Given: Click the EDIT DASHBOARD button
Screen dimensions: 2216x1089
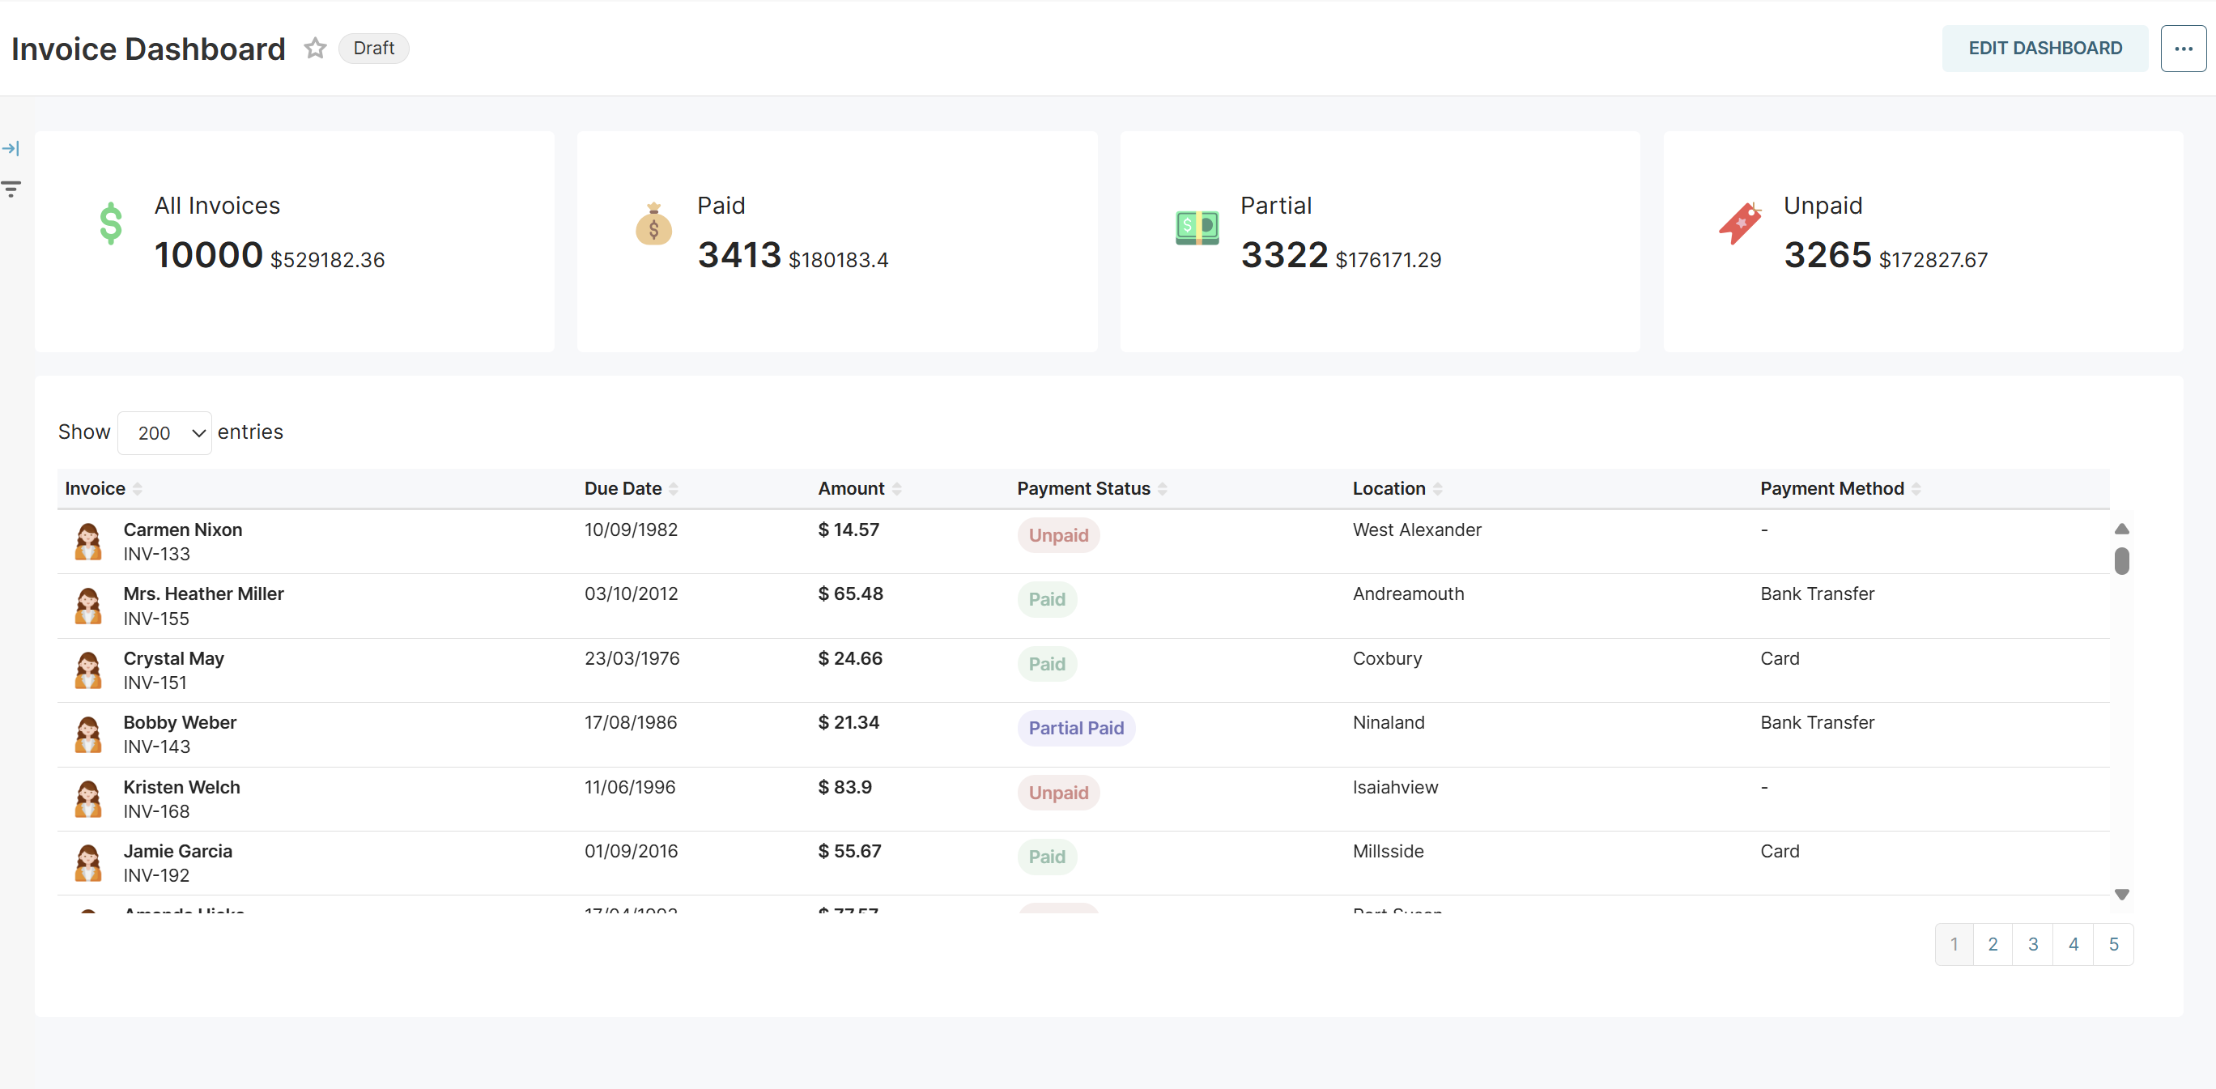Looking at the screenshot, I should click(x=2044, y=48).
